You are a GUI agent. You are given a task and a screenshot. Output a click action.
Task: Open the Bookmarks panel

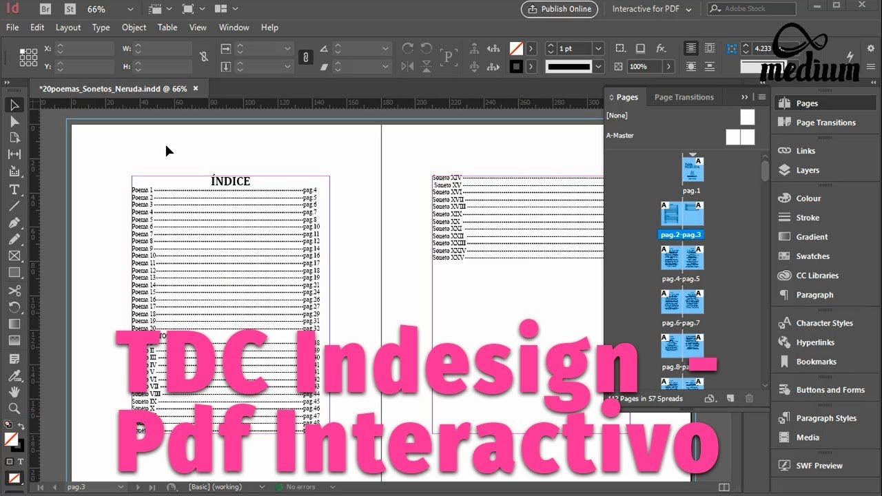(x=816, y=362)
